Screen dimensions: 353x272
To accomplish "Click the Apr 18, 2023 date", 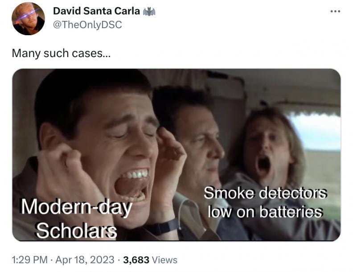I will (85, 260).
